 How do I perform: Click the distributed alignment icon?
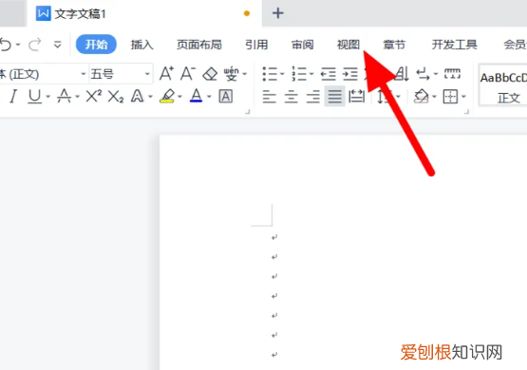[357, 97]
